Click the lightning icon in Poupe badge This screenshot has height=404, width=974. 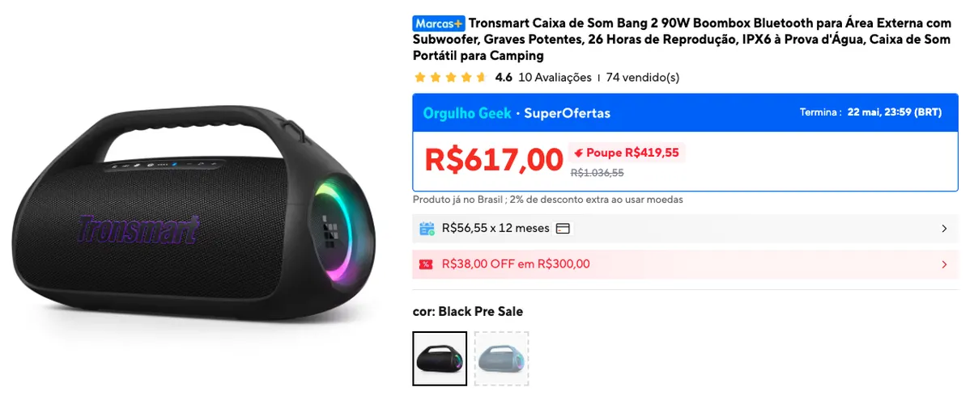point(578,152)
